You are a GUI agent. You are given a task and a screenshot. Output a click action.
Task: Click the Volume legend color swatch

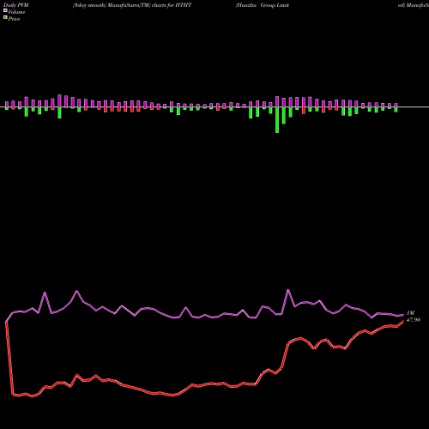point(5,11)
